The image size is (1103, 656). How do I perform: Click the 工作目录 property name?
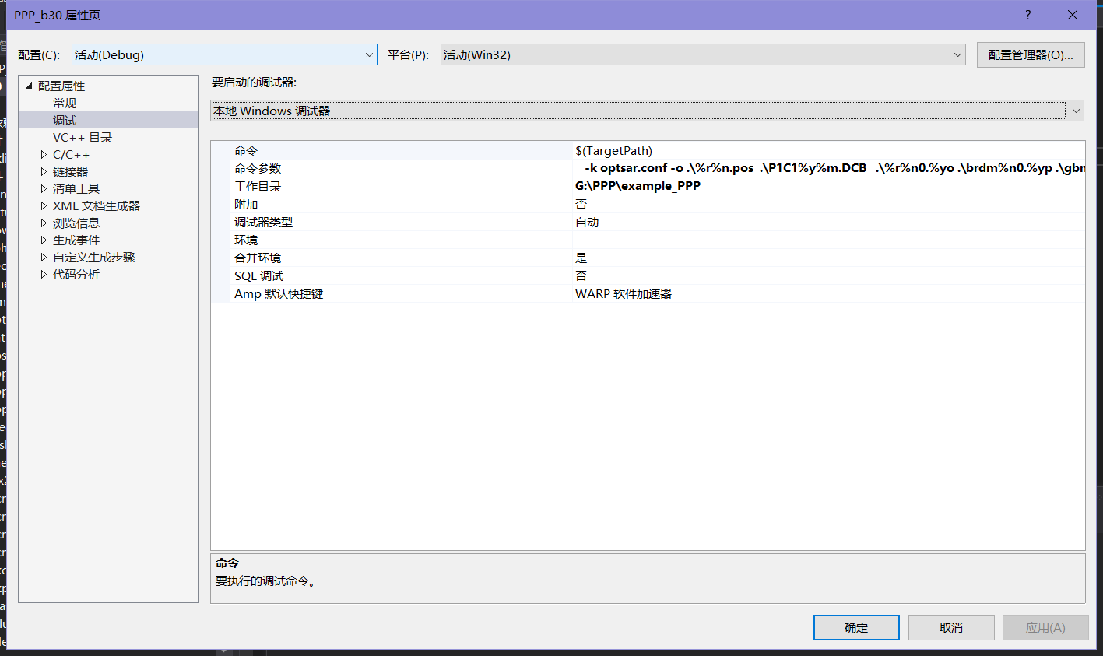tap(258, 186)
